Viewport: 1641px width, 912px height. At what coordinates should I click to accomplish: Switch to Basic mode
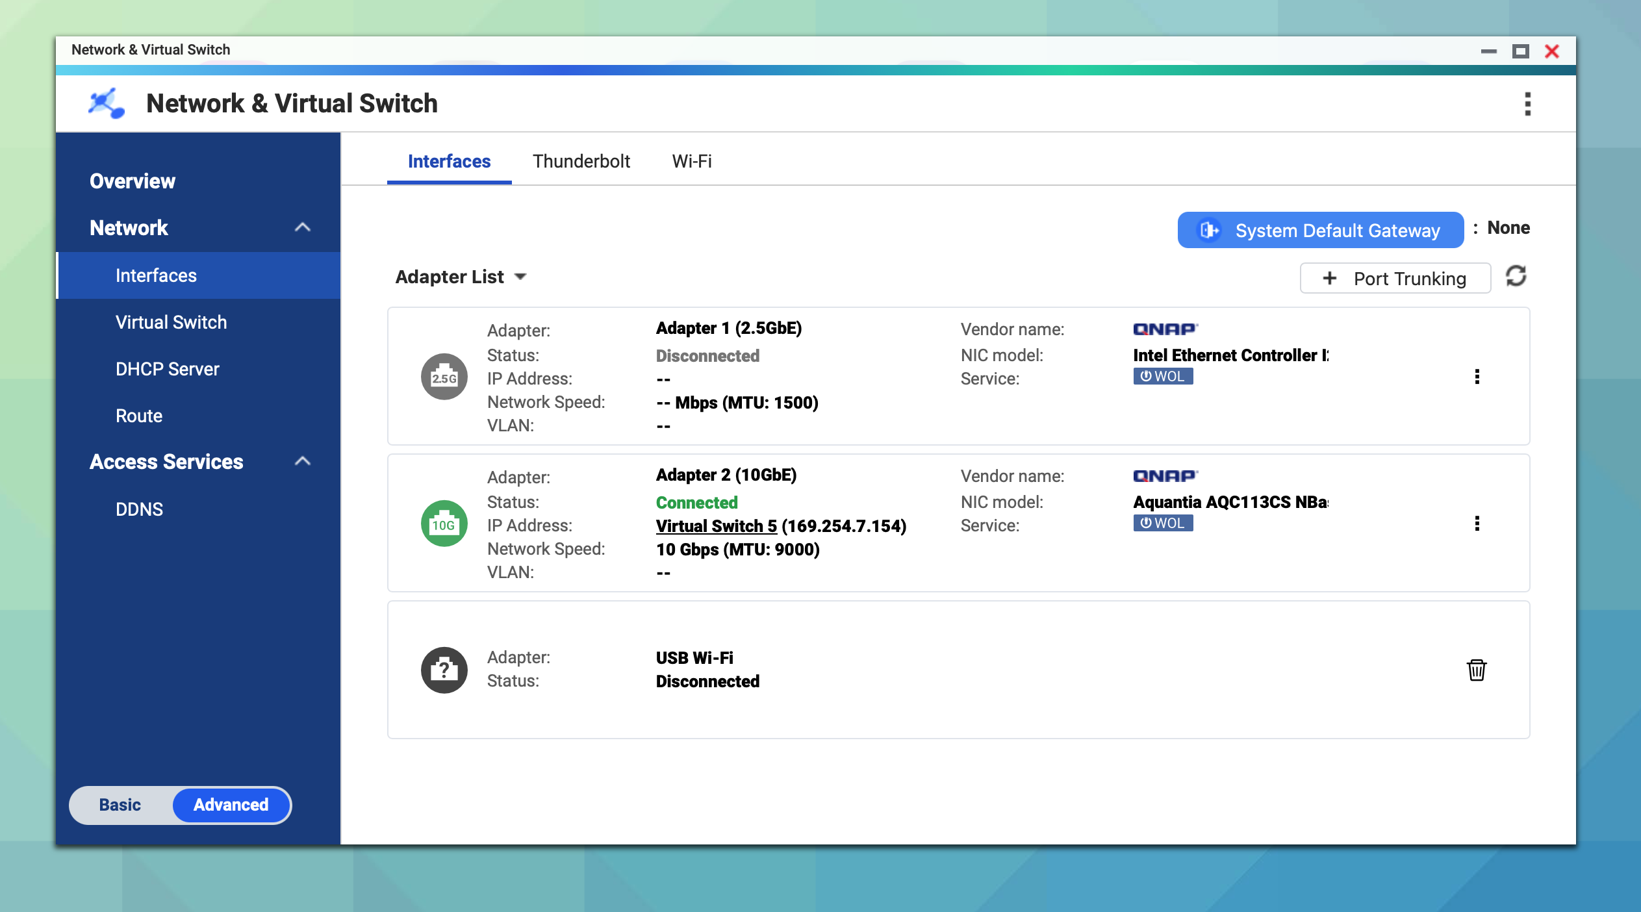(120, 805)
